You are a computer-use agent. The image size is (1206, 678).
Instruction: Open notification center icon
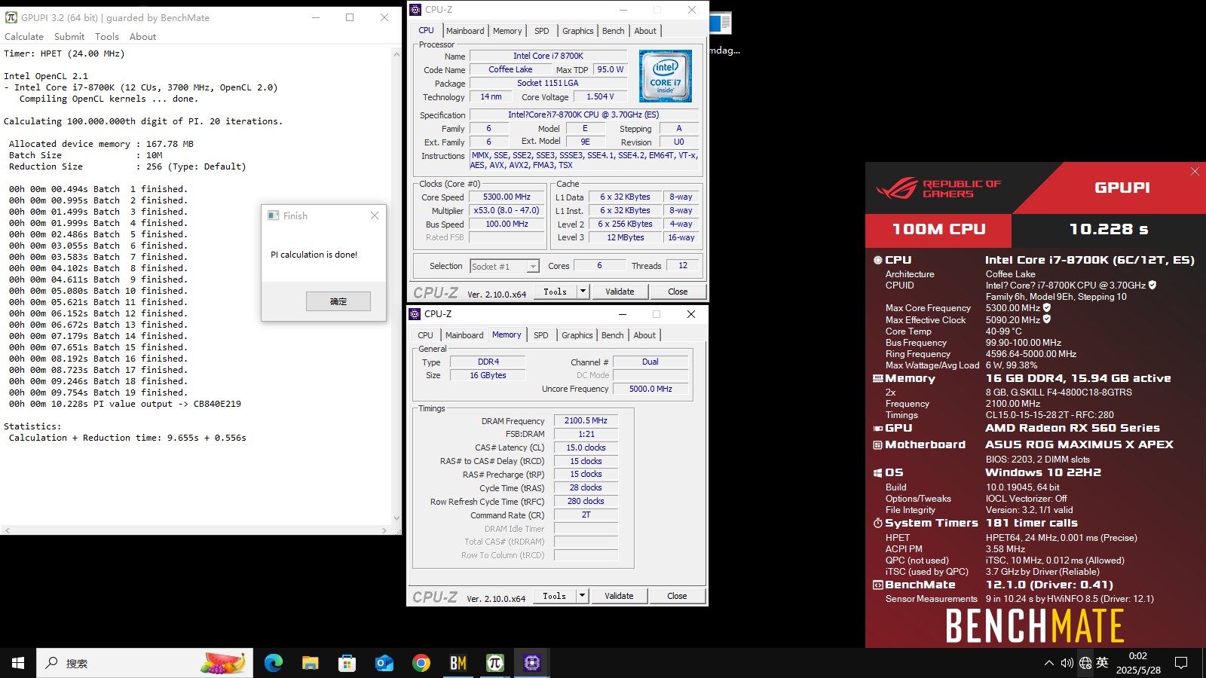[1181, 663]
